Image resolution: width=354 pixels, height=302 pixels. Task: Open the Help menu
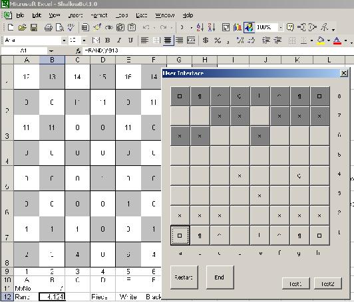click(188, 15)
